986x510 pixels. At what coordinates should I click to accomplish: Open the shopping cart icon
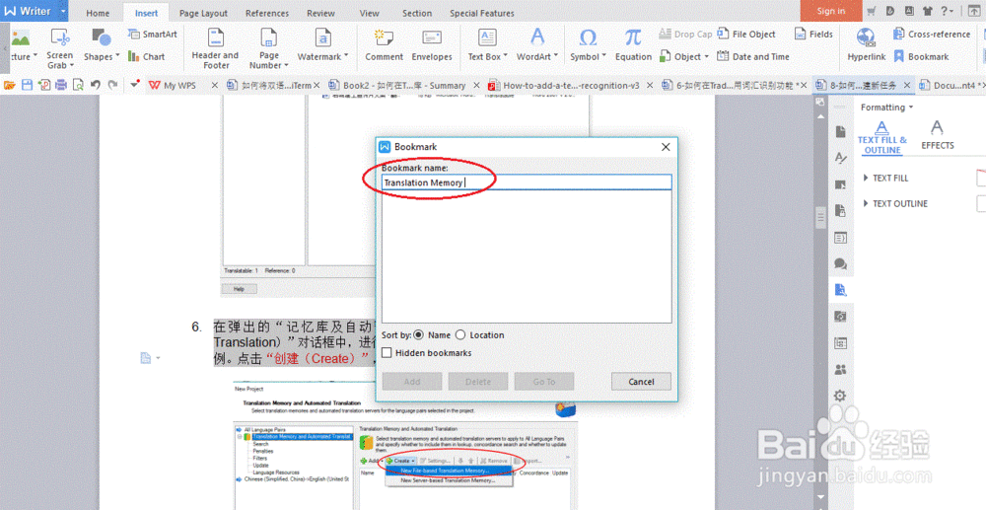coord(871,11)
